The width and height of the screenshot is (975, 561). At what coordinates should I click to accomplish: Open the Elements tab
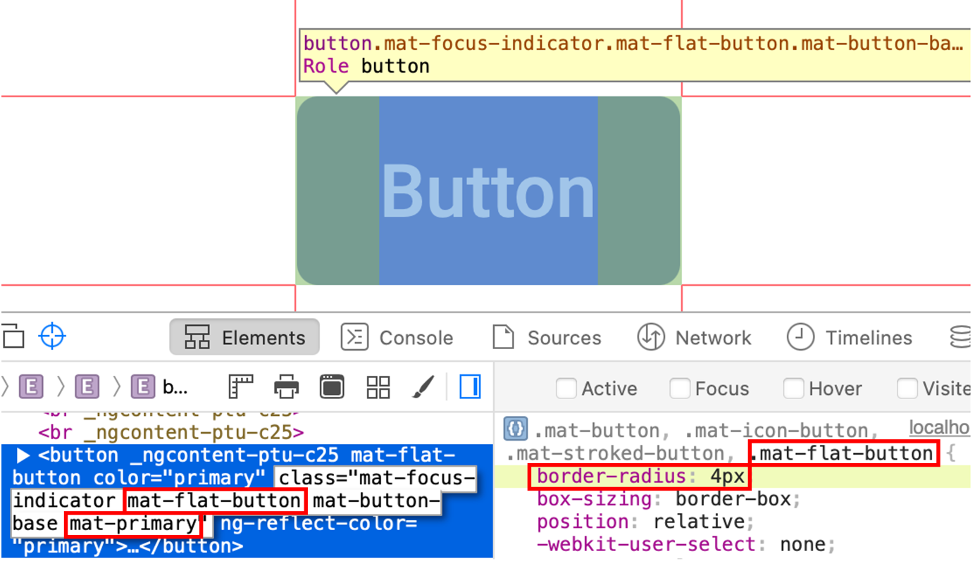244,337
